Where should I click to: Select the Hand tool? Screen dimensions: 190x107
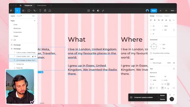45,11
